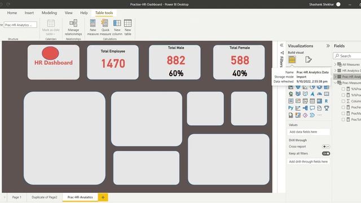This screenshot has width=361, height=203.
Task: Pick the Multi-row card visual icon
Action: [291, 101]
